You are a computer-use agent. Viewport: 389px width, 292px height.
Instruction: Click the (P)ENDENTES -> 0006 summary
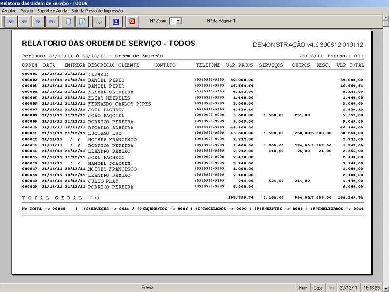click(278, 209)
